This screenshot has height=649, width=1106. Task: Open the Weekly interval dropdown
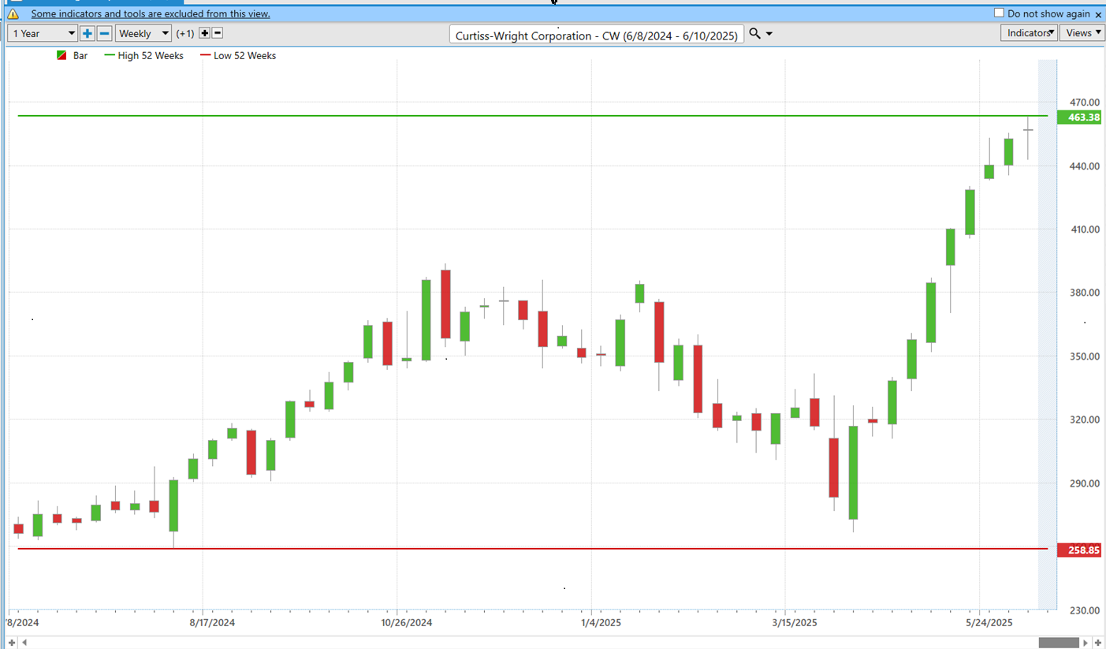[x=143, y=33]
